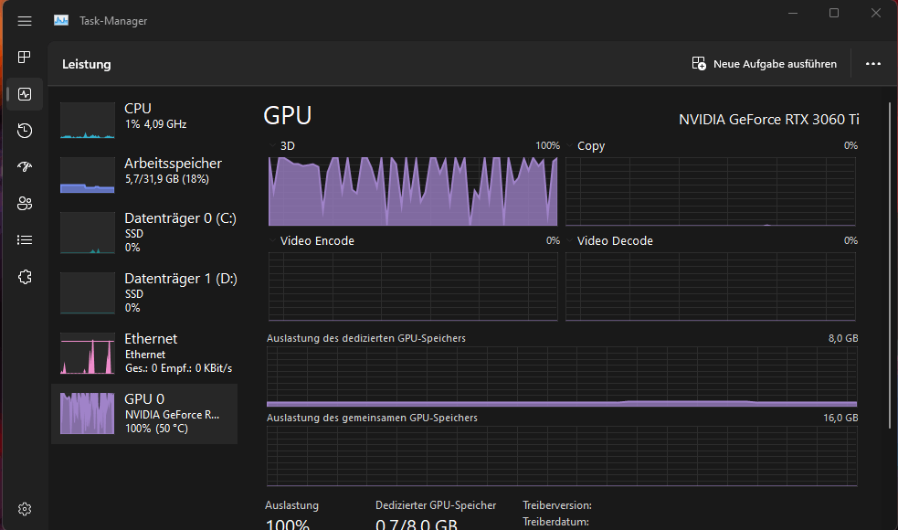Click 'Ges.: 0 Empf.: 0 KBit/s' text

[179, 368]
